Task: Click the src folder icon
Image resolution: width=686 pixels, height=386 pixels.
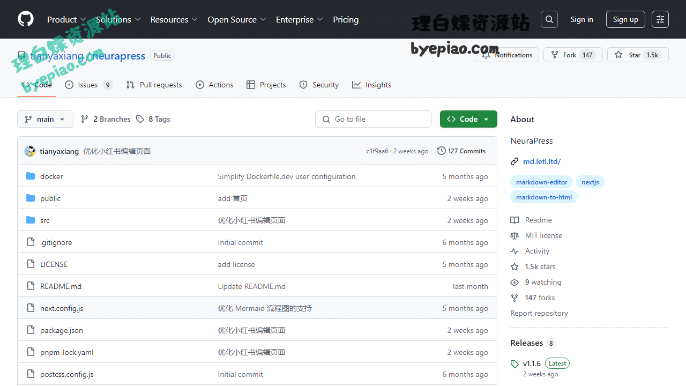Action: click(31, 220)
